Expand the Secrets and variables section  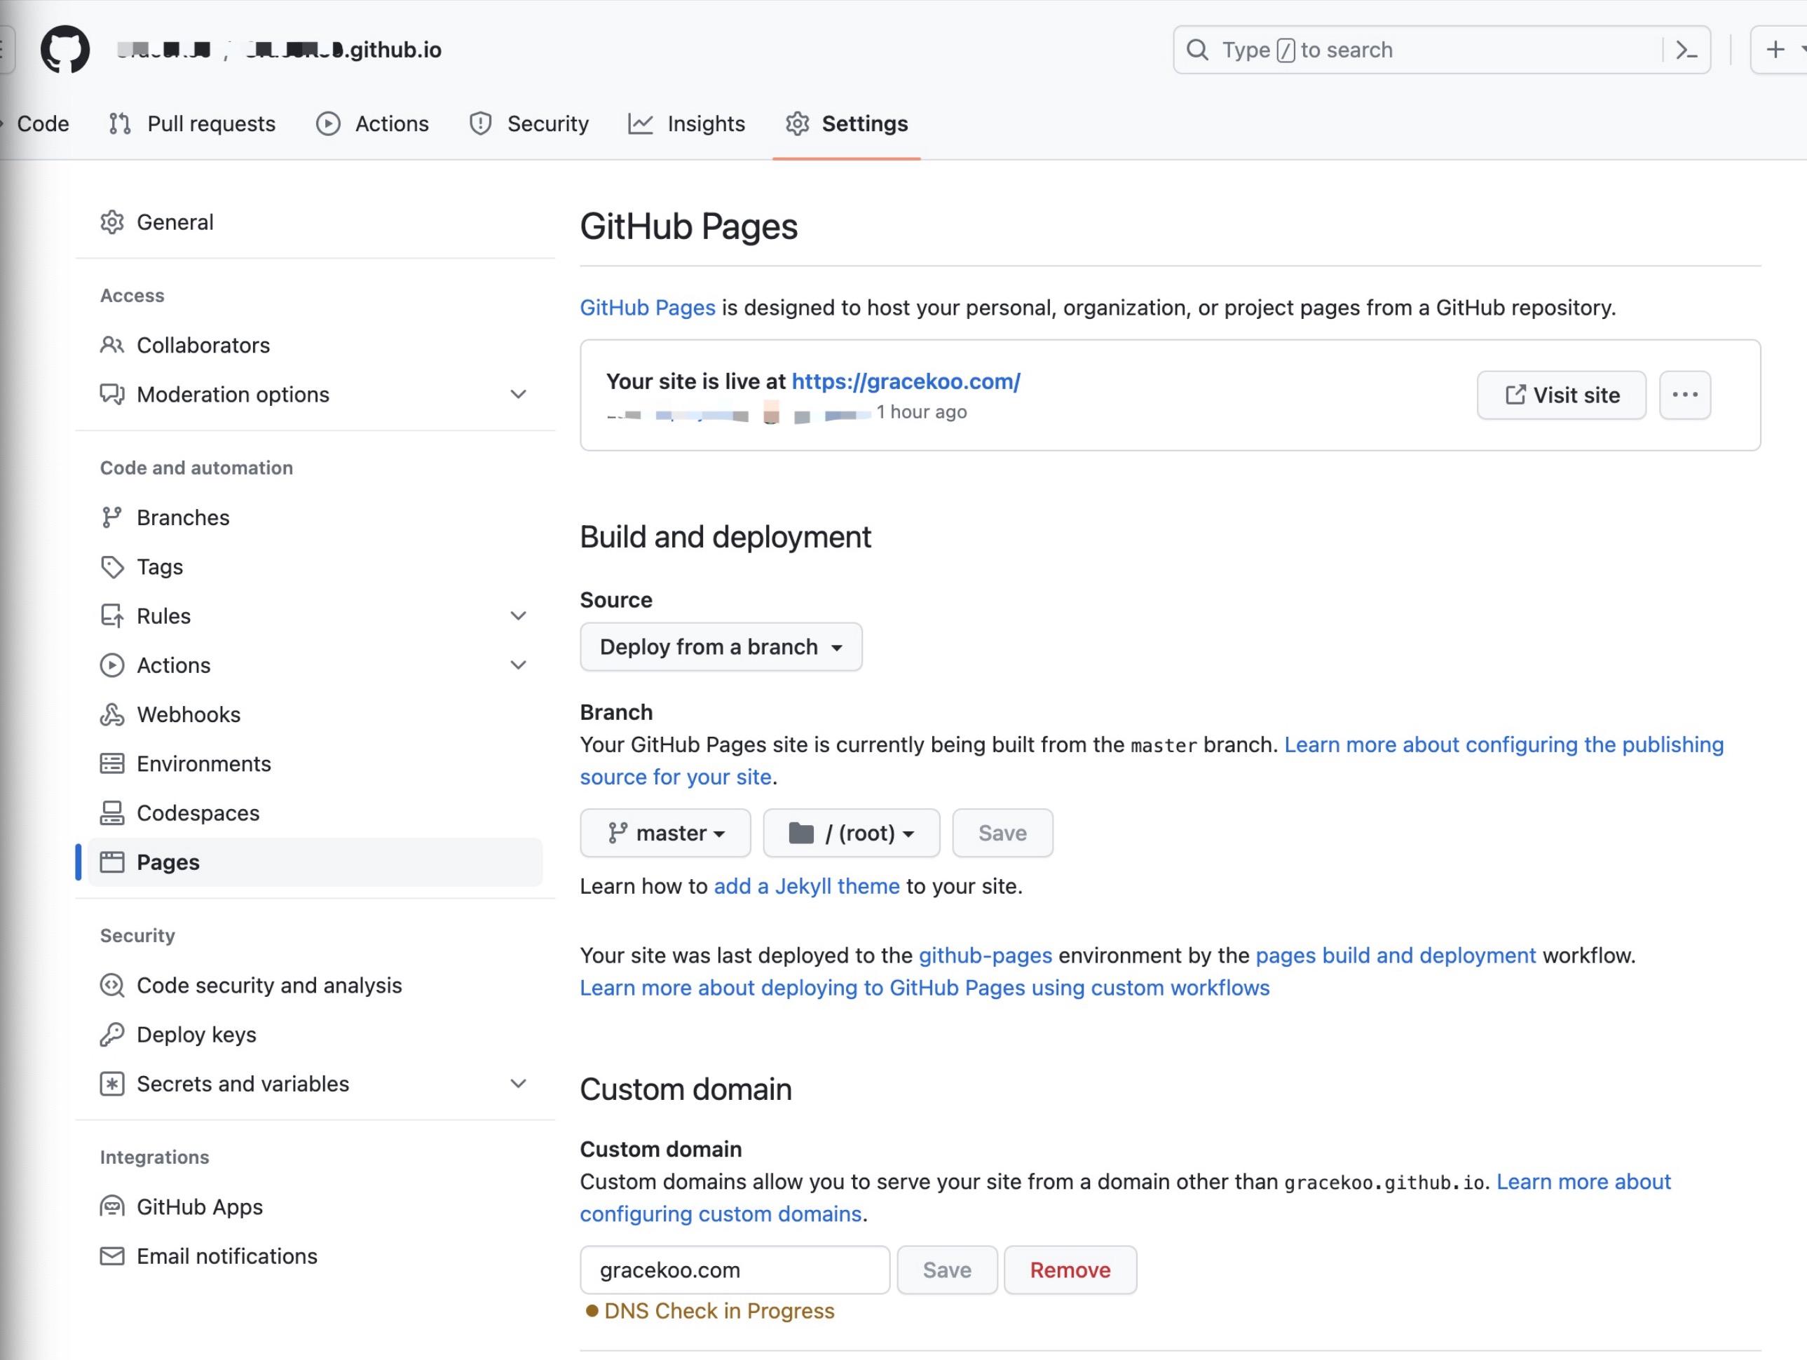519,1083
